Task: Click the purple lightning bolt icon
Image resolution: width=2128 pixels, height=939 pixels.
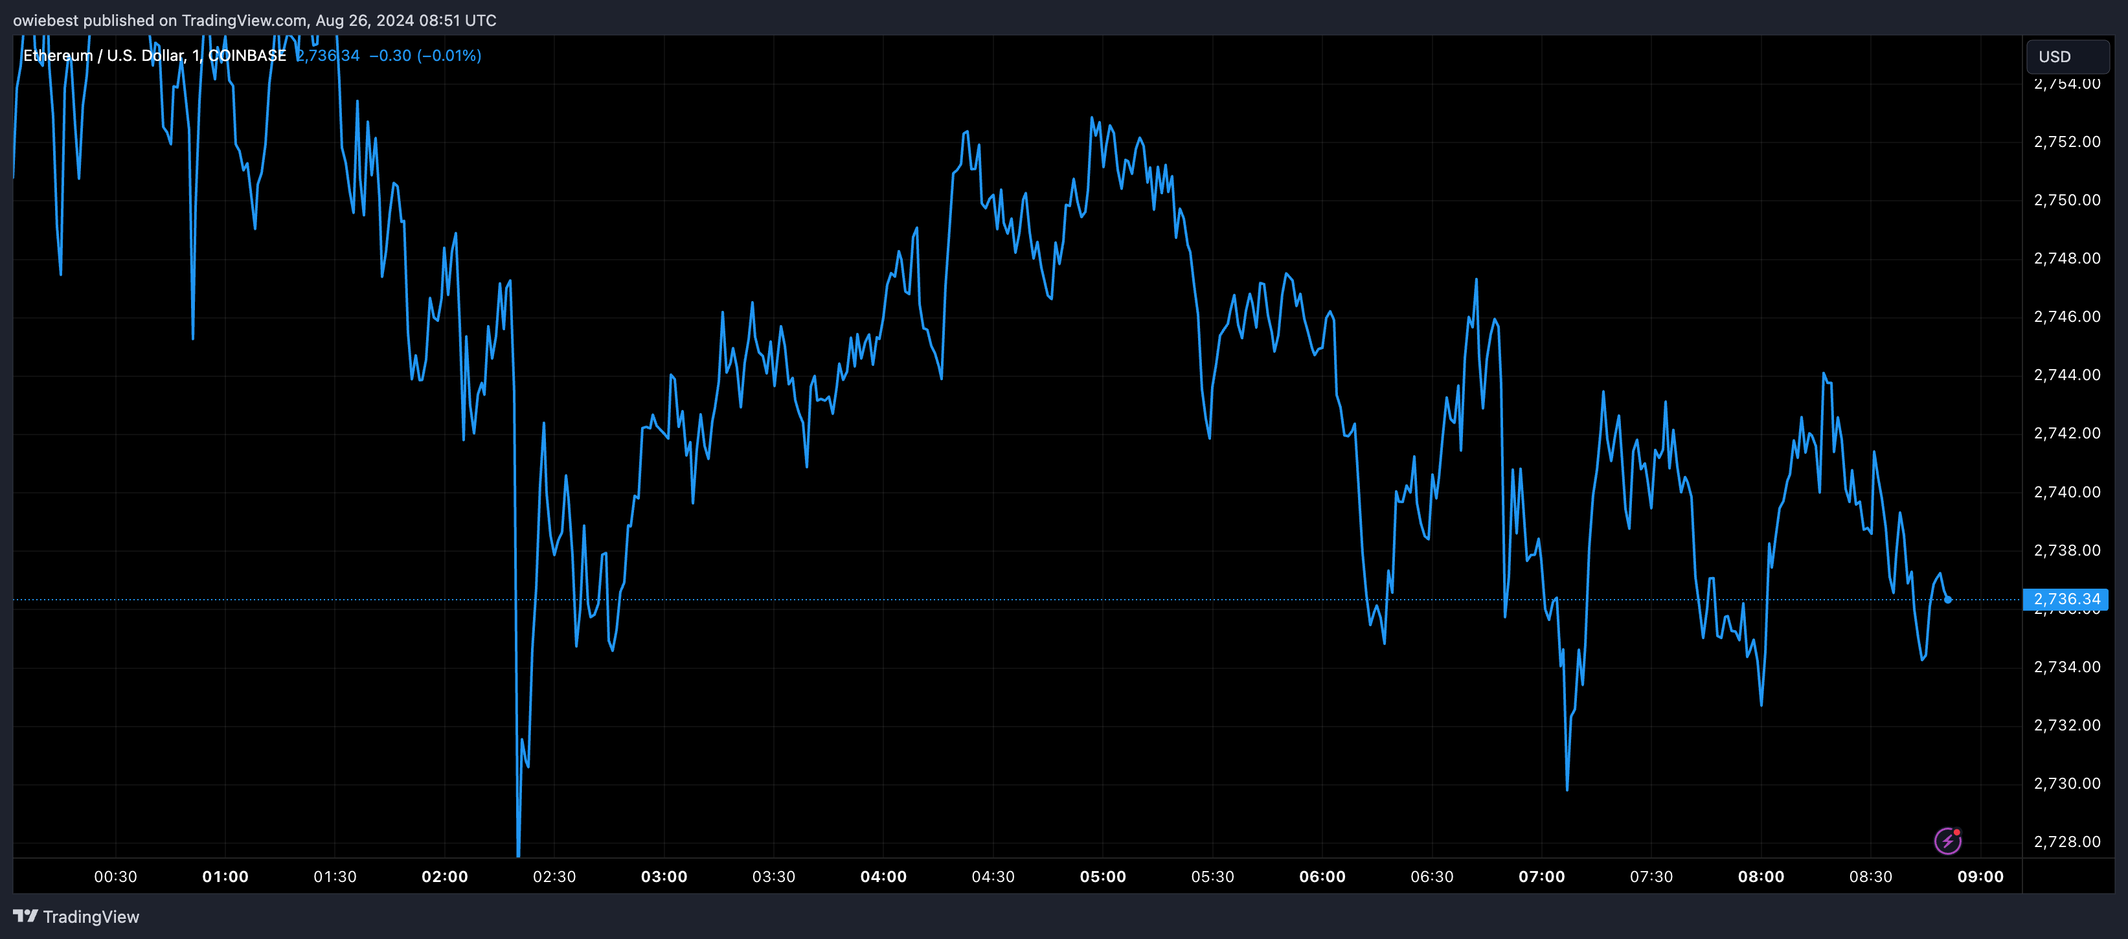Action: tap(1948, 841)
